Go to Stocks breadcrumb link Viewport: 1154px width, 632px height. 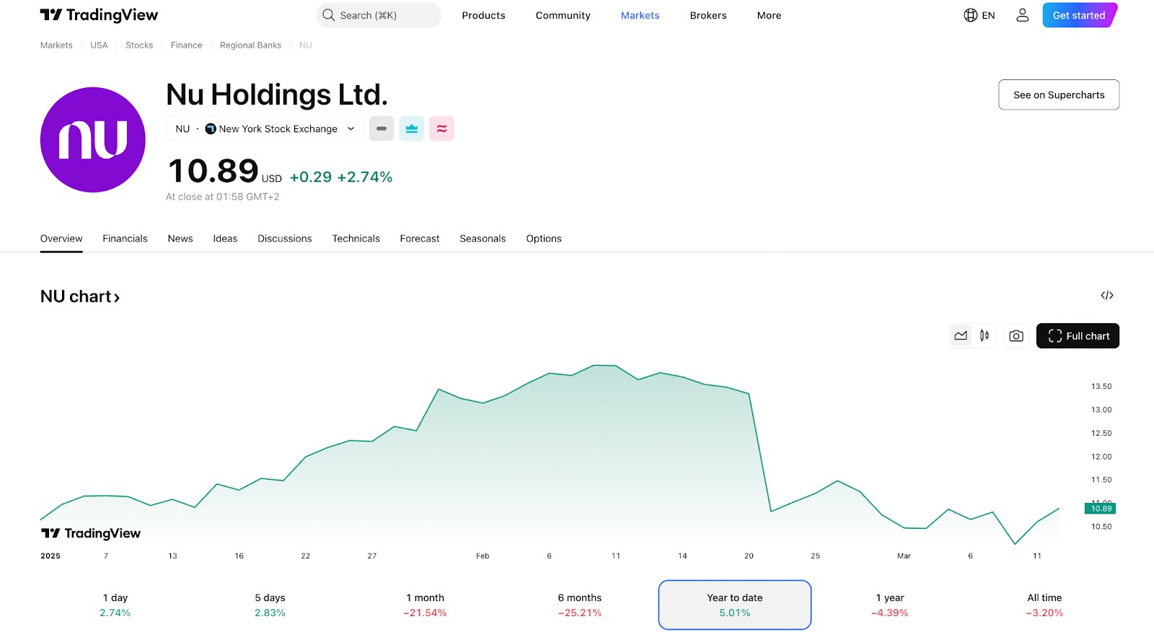coord(139,45)
